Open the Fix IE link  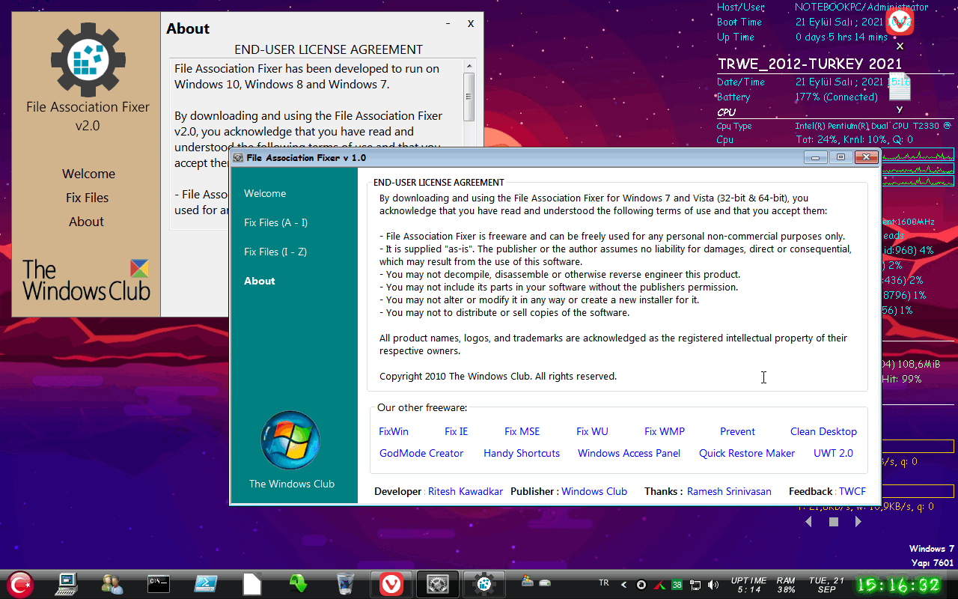(456, 431)
